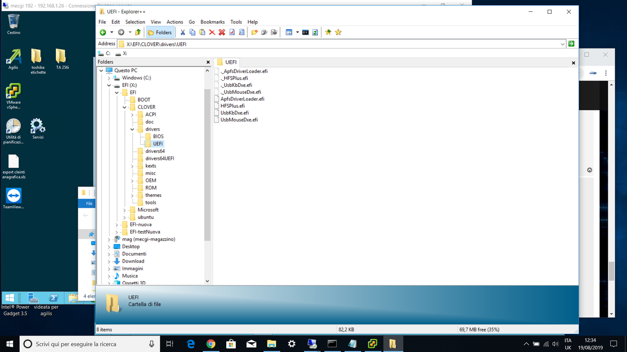Click the Copy toolbar icon
Viewport: 627px width, 352px height.
click(193, 32)
